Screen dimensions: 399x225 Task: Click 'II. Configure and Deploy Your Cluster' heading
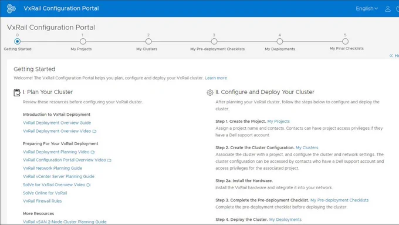pos(265,92)
